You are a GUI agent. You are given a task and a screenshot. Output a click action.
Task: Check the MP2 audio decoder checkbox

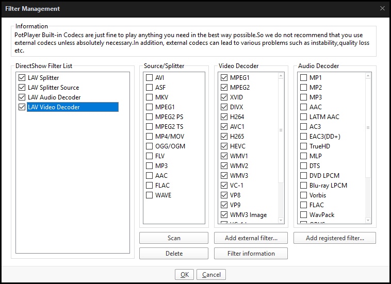[303, 88]
